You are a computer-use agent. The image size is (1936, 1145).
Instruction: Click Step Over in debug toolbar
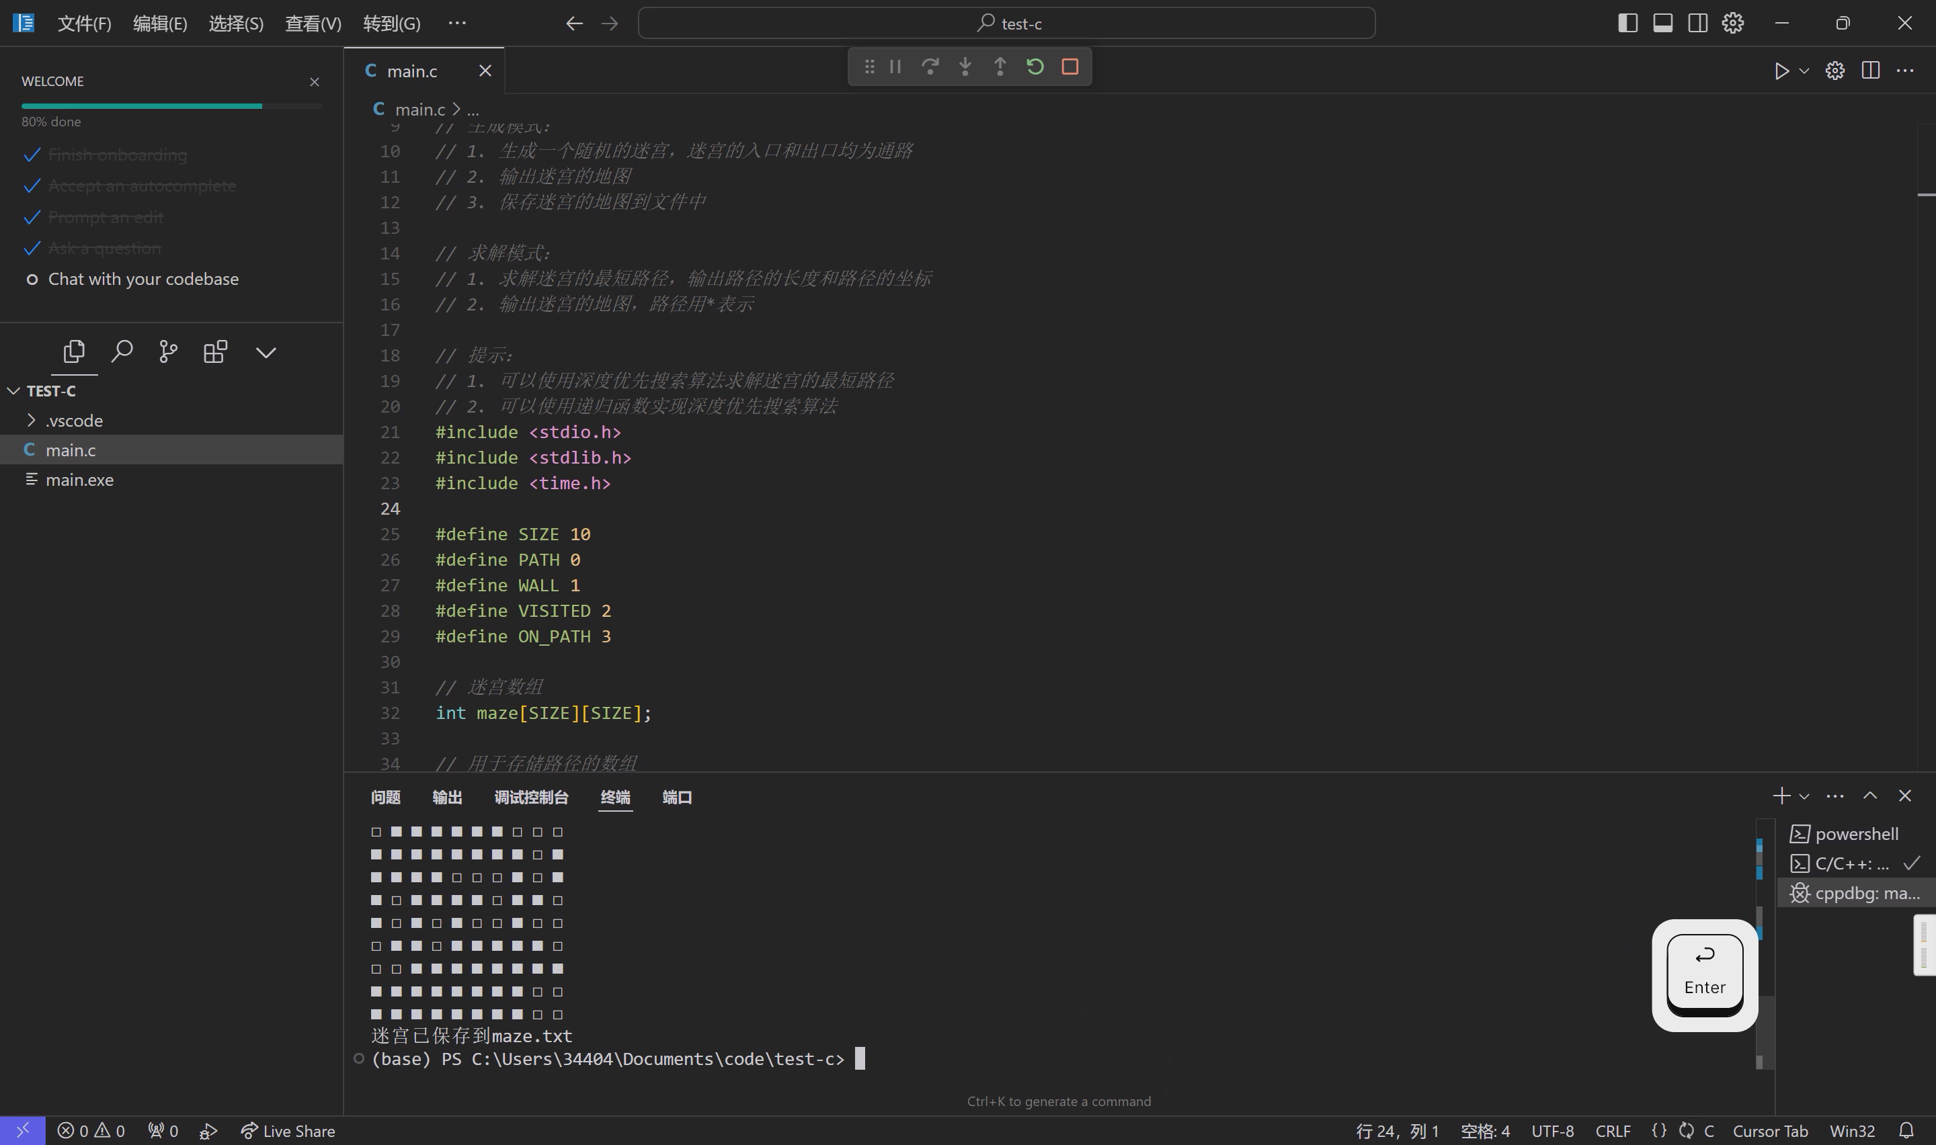click(x=930, y=67)
